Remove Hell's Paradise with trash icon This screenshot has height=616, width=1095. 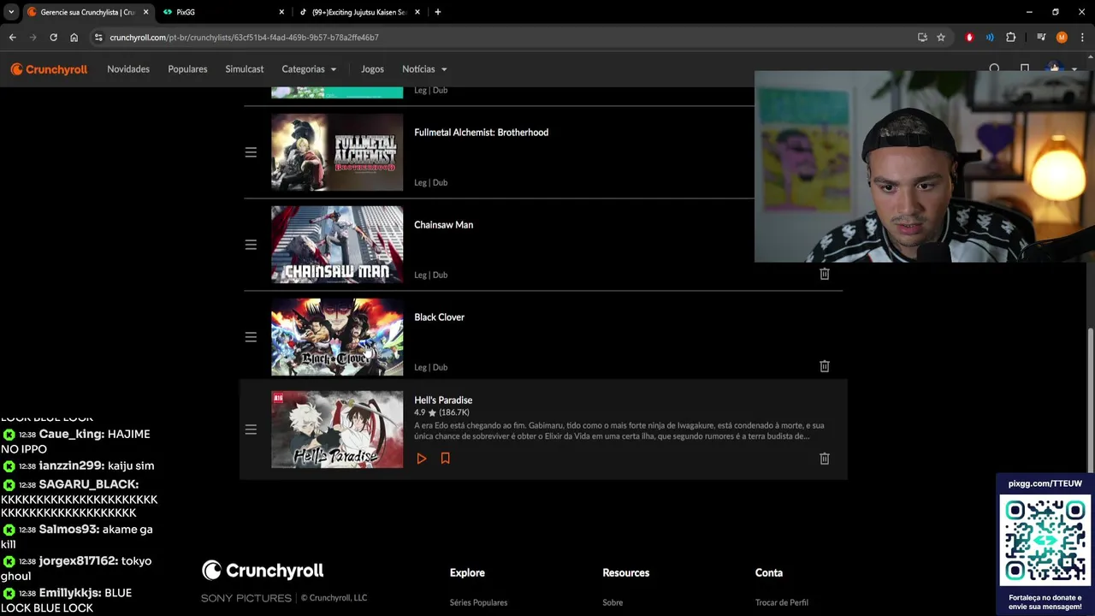click(x=825, y=459)
